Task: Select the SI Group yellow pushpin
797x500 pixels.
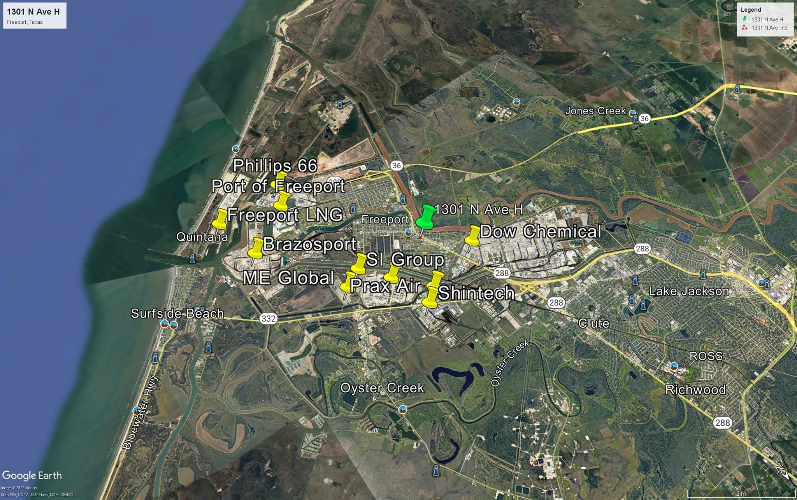Action: (x=359, y=264)
